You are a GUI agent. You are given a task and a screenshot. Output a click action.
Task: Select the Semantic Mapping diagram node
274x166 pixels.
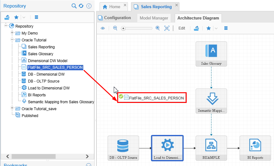tap(211, 101)
